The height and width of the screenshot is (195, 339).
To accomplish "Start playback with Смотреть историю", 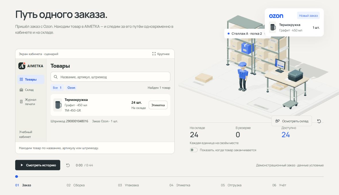I will coord(38,165).
